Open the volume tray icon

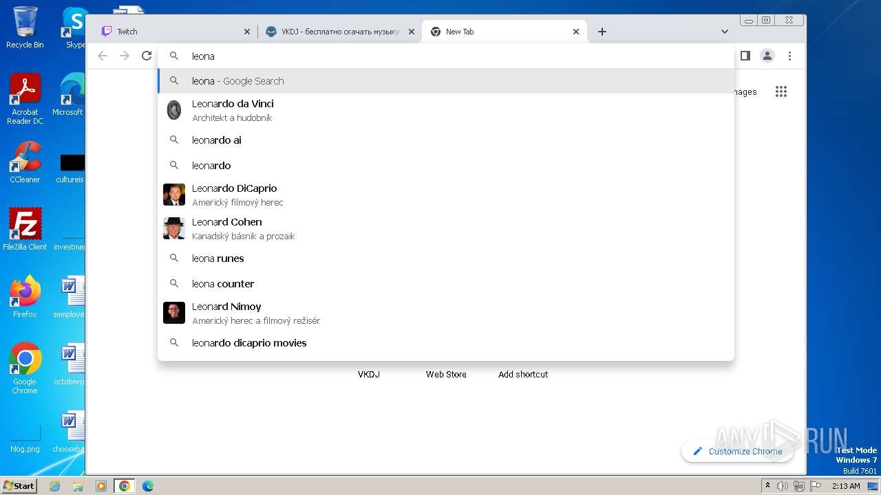[783, 486]
